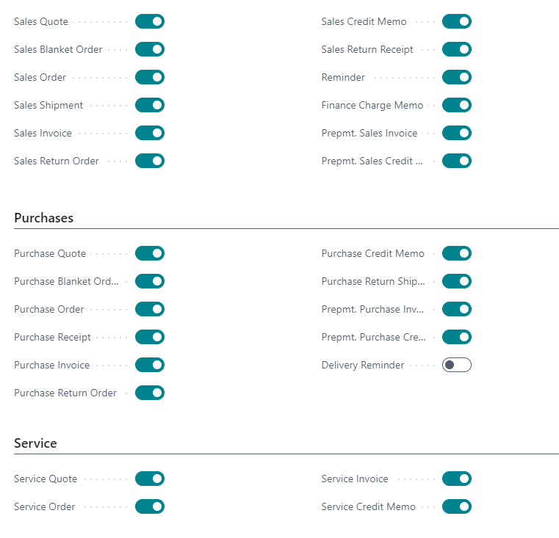Switch off Sales Shipment toggle
The height and width of the screenshot is (538, 559).
149,105
